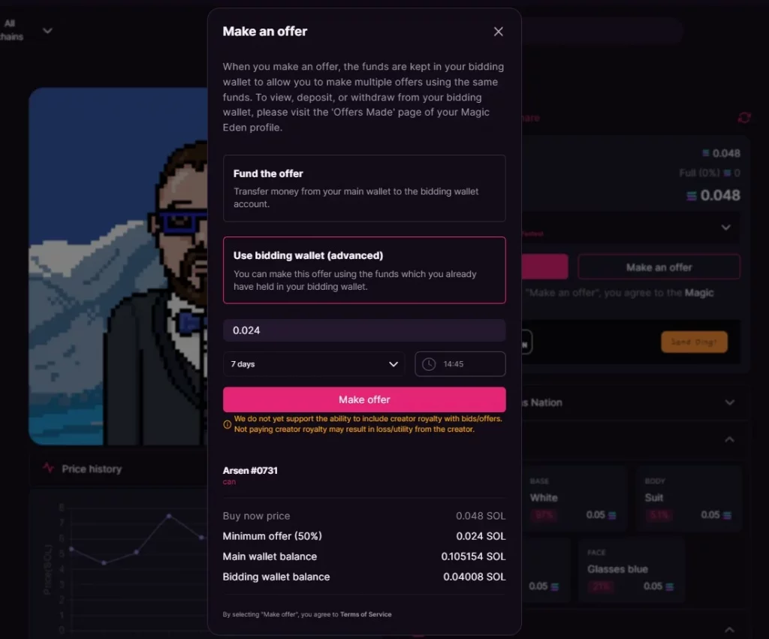Viewport: 769px width, 639px height.
Task: Click the orange Send Ding! button
Action: 694,342
